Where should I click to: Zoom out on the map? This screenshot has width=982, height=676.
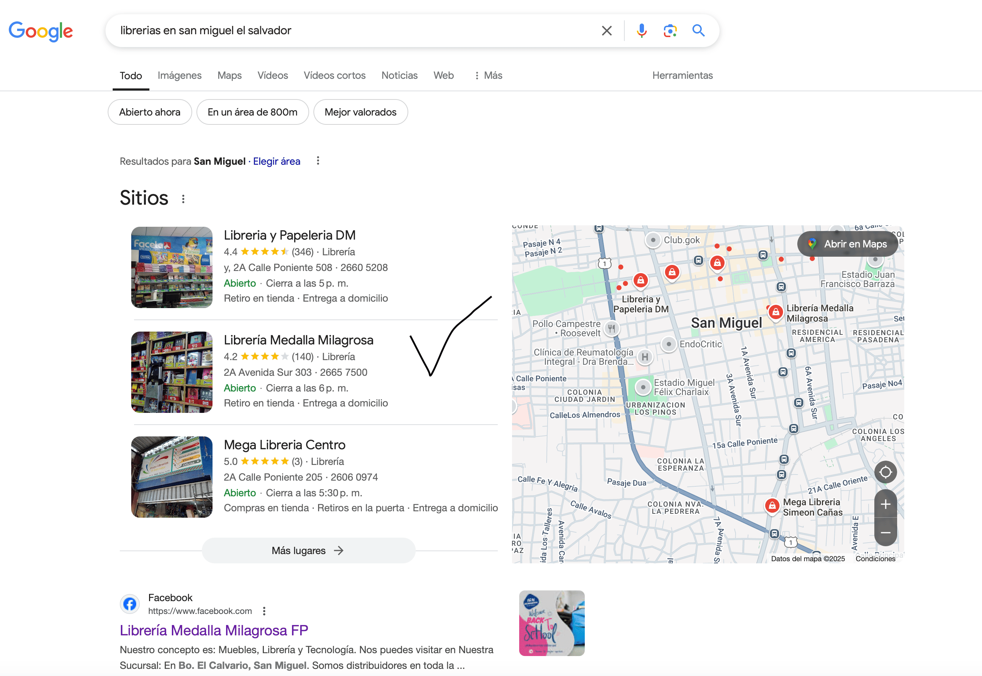pos(885,532)
